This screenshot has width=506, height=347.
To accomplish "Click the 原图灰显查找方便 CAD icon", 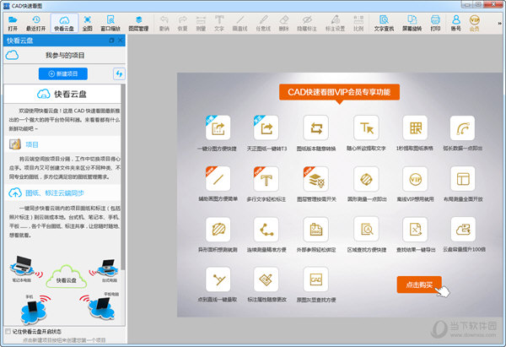I will click(x=316, y=279).
